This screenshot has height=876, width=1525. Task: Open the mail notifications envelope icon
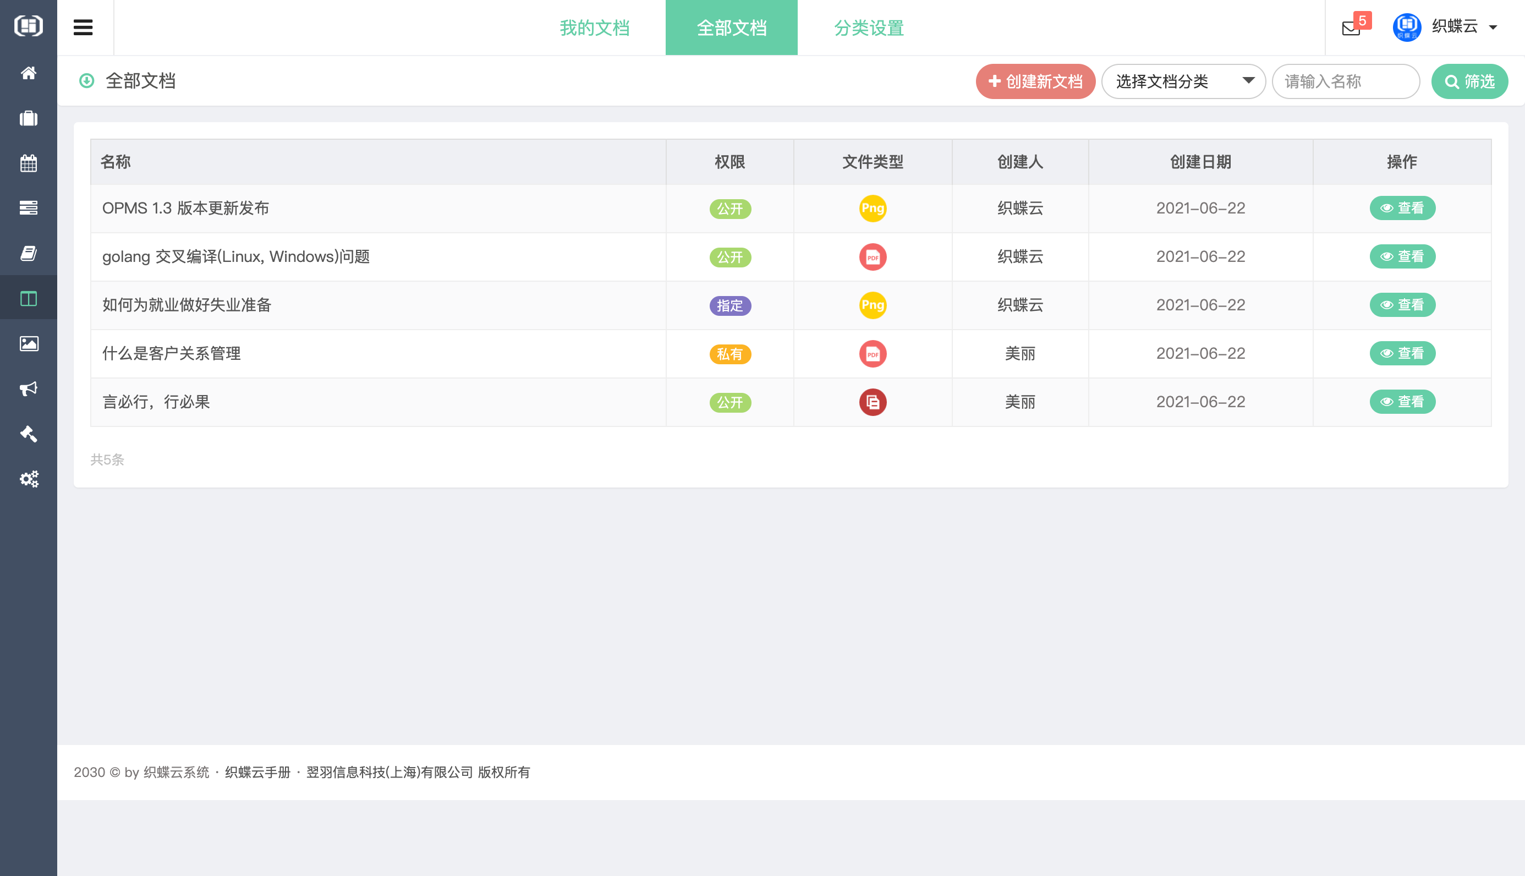(x=1351, y=28)
